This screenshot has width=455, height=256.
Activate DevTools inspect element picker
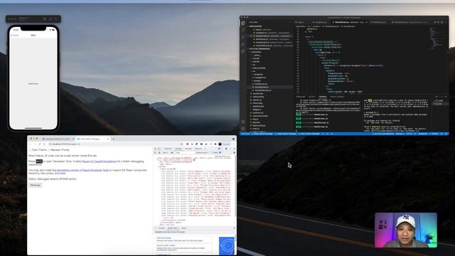[x=155, y=149]
